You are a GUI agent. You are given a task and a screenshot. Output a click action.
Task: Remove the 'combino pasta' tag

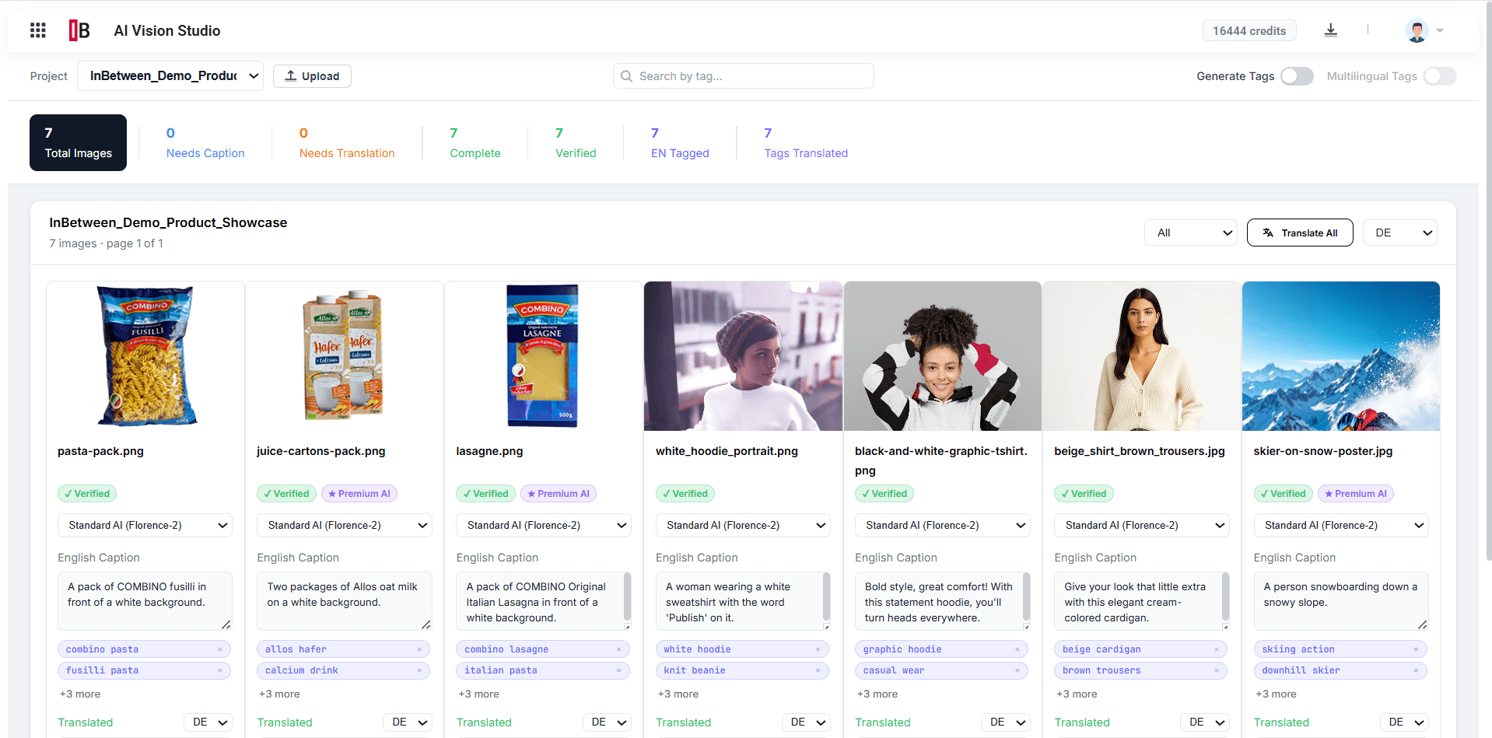pyautogui.click(x=220, y=649)
